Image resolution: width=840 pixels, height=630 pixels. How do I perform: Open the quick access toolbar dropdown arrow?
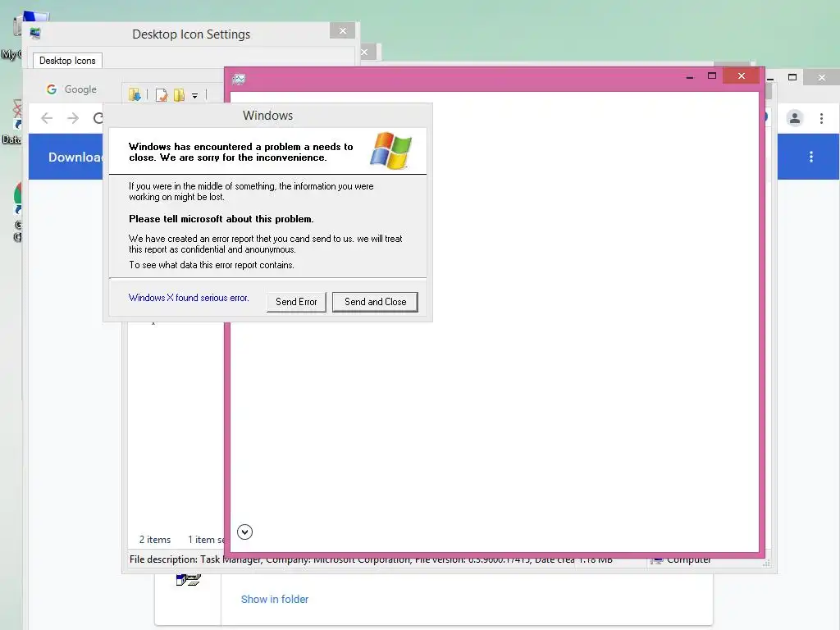click(195, 96)
